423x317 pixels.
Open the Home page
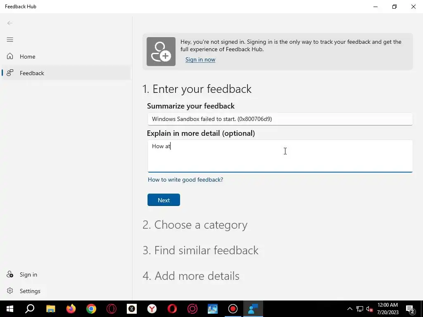66,57
